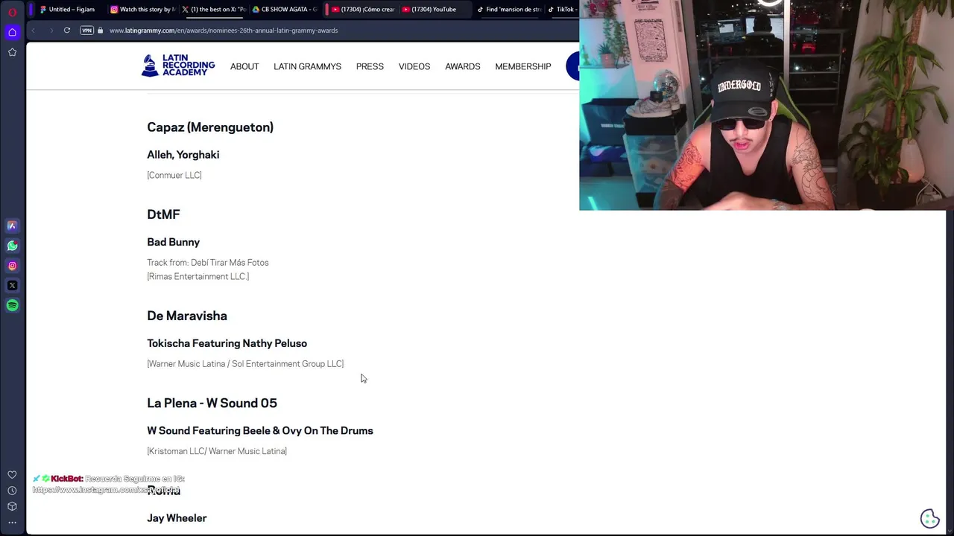Open Aria AI in sidebar
The height and width of the screenshot is (536, 954).
click(x=12, y=226)
